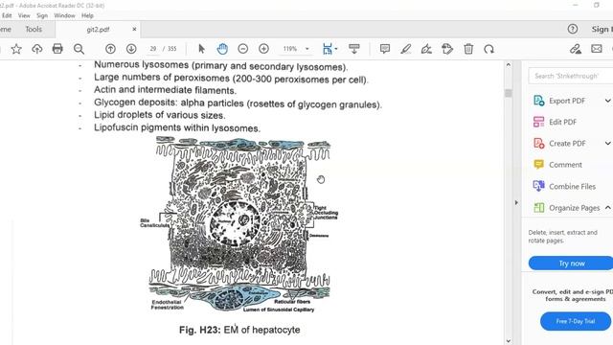Image resolution: width=613 pixels, height=345 pixels.
Task: Click the line 'Lipofuscin pigments within lysosomes.'
Action: click(x=176, y=127)
